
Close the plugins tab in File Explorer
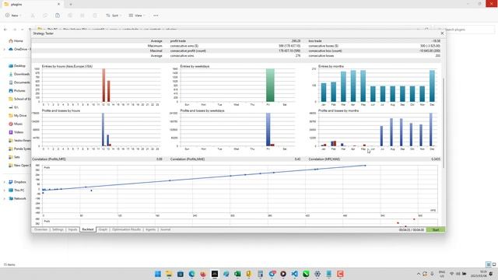[59, 4]
